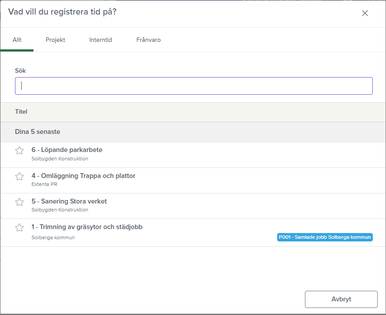Select the Allt tab
The height and width of the screenshot is (315, 386).
[x=17, y=40]
